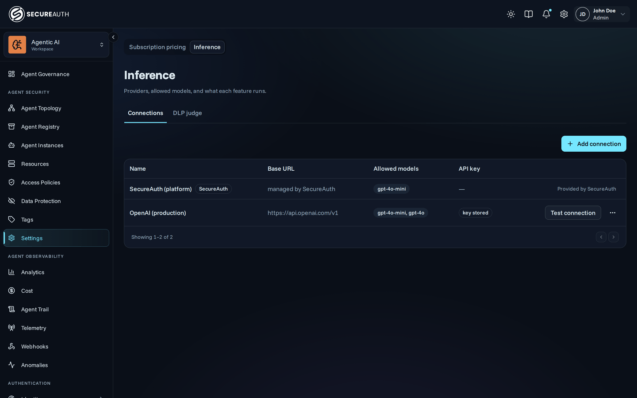Click the gpt-4o-mini, gpt-4o models badge
Screen dimensions: 637x398
(401, 213)
